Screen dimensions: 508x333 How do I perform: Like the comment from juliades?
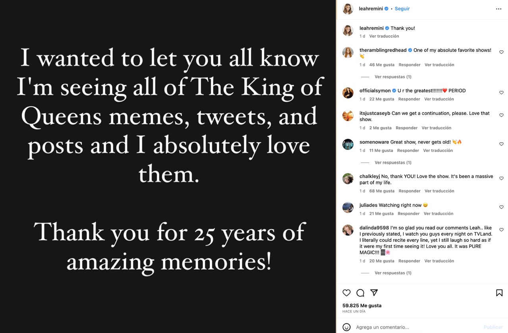coord(501,207)
